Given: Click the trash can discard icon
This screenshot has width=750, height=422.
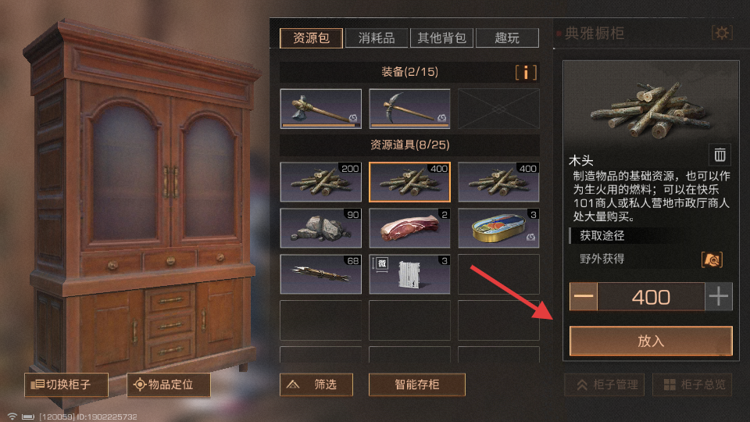Looking at the screenshot, I should 720,155.
